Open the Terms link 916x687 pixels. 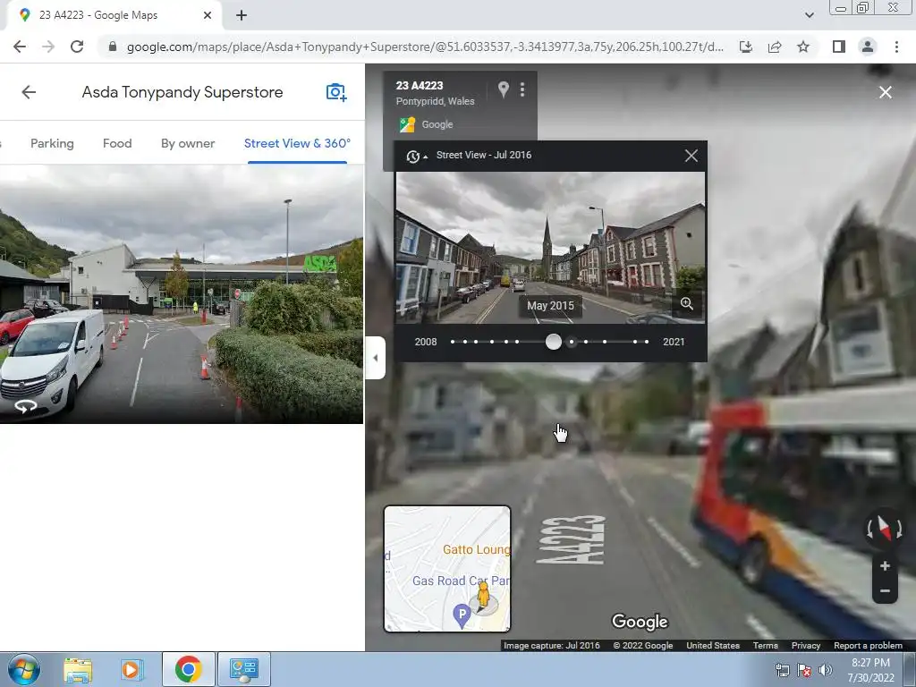(766, 646)
